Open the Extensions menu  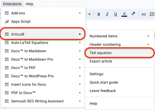(12, 4)
